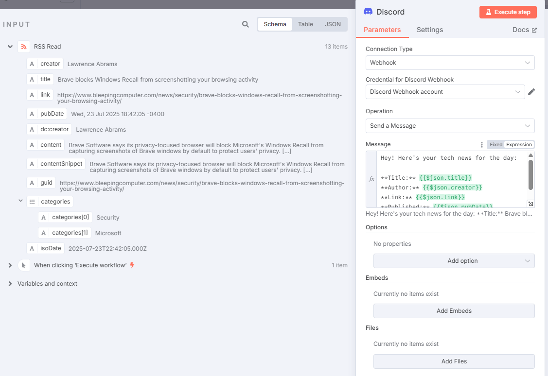Switch input view to Table
Image resolution: width=548 pixels, height=376 pixels.
[x=305, y=24]
